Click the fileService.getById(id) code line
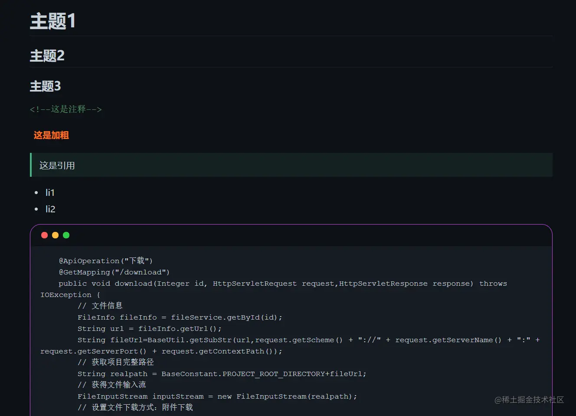This screenshot has width=576, height=416. [x=180, y=317]
